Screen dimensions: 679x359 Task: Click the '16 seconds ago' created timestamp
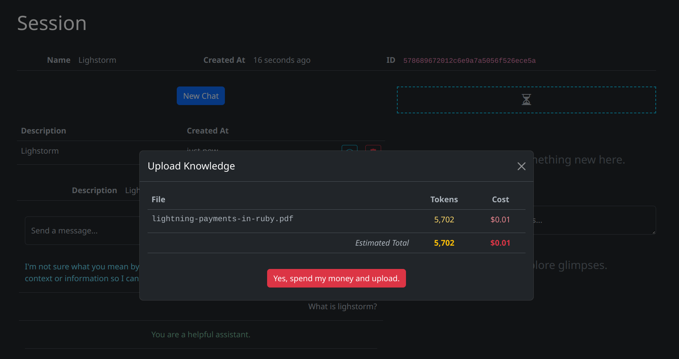pos(282,60)
